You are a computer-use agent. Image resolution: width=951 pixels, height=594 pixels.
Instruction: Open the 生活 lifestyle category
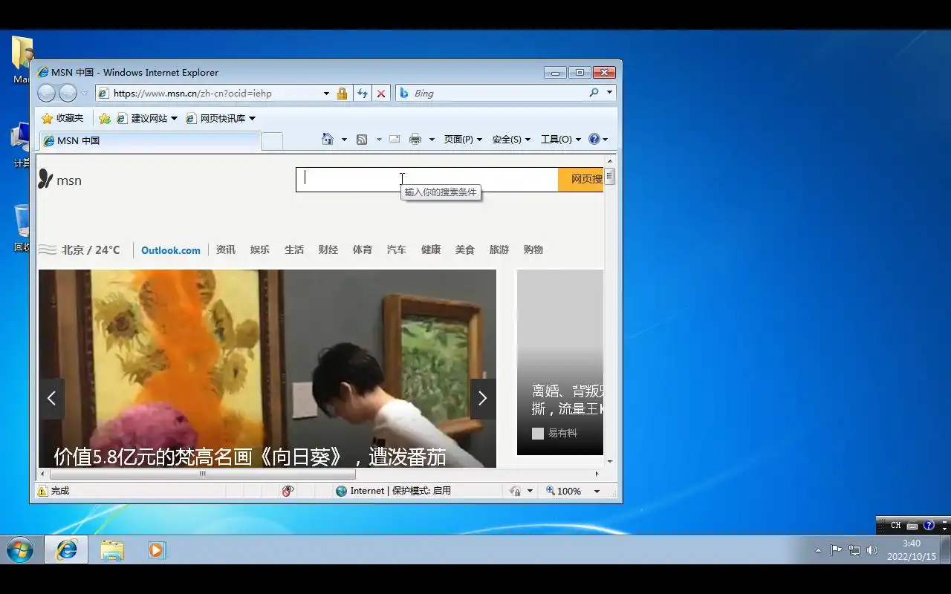294,249
